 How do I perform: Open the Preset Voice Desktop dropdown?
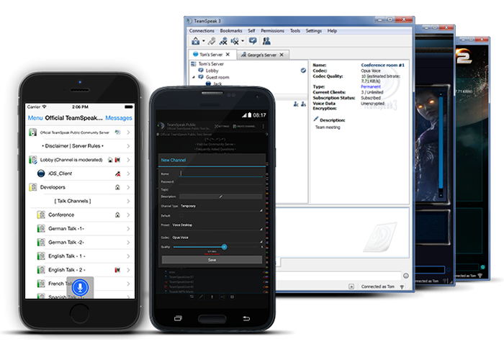pos(217,225)
